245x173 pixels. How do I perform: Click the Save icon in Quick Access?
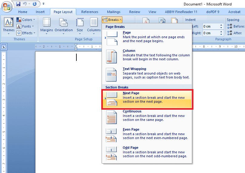pyautogui.click(x=18, y=4)
